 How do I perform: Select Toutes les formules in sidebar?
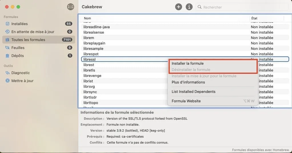coord(39,40)
